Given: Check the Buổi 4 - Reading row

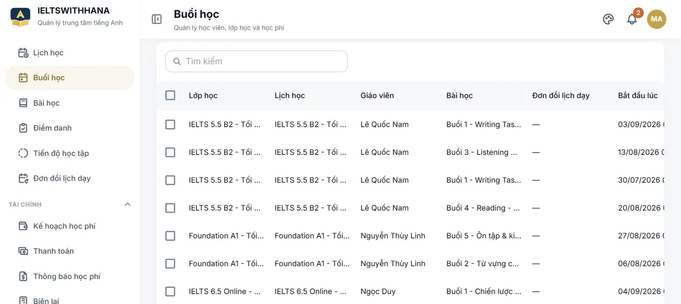Looking at the screenshot, I should [x=170, y=208].
